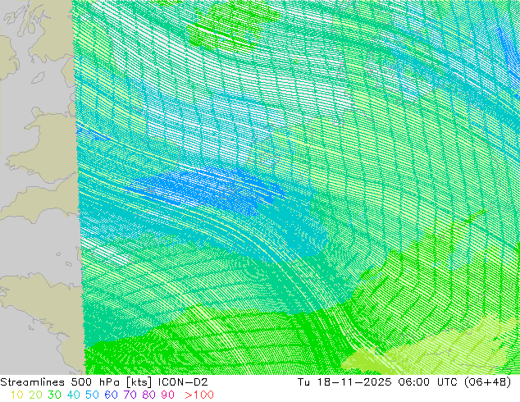The image size is (520, 402).
Task: Click the 'Streamlines 500 hPa [kts] ICON-D2' title
Action: (x=104, y=382)
